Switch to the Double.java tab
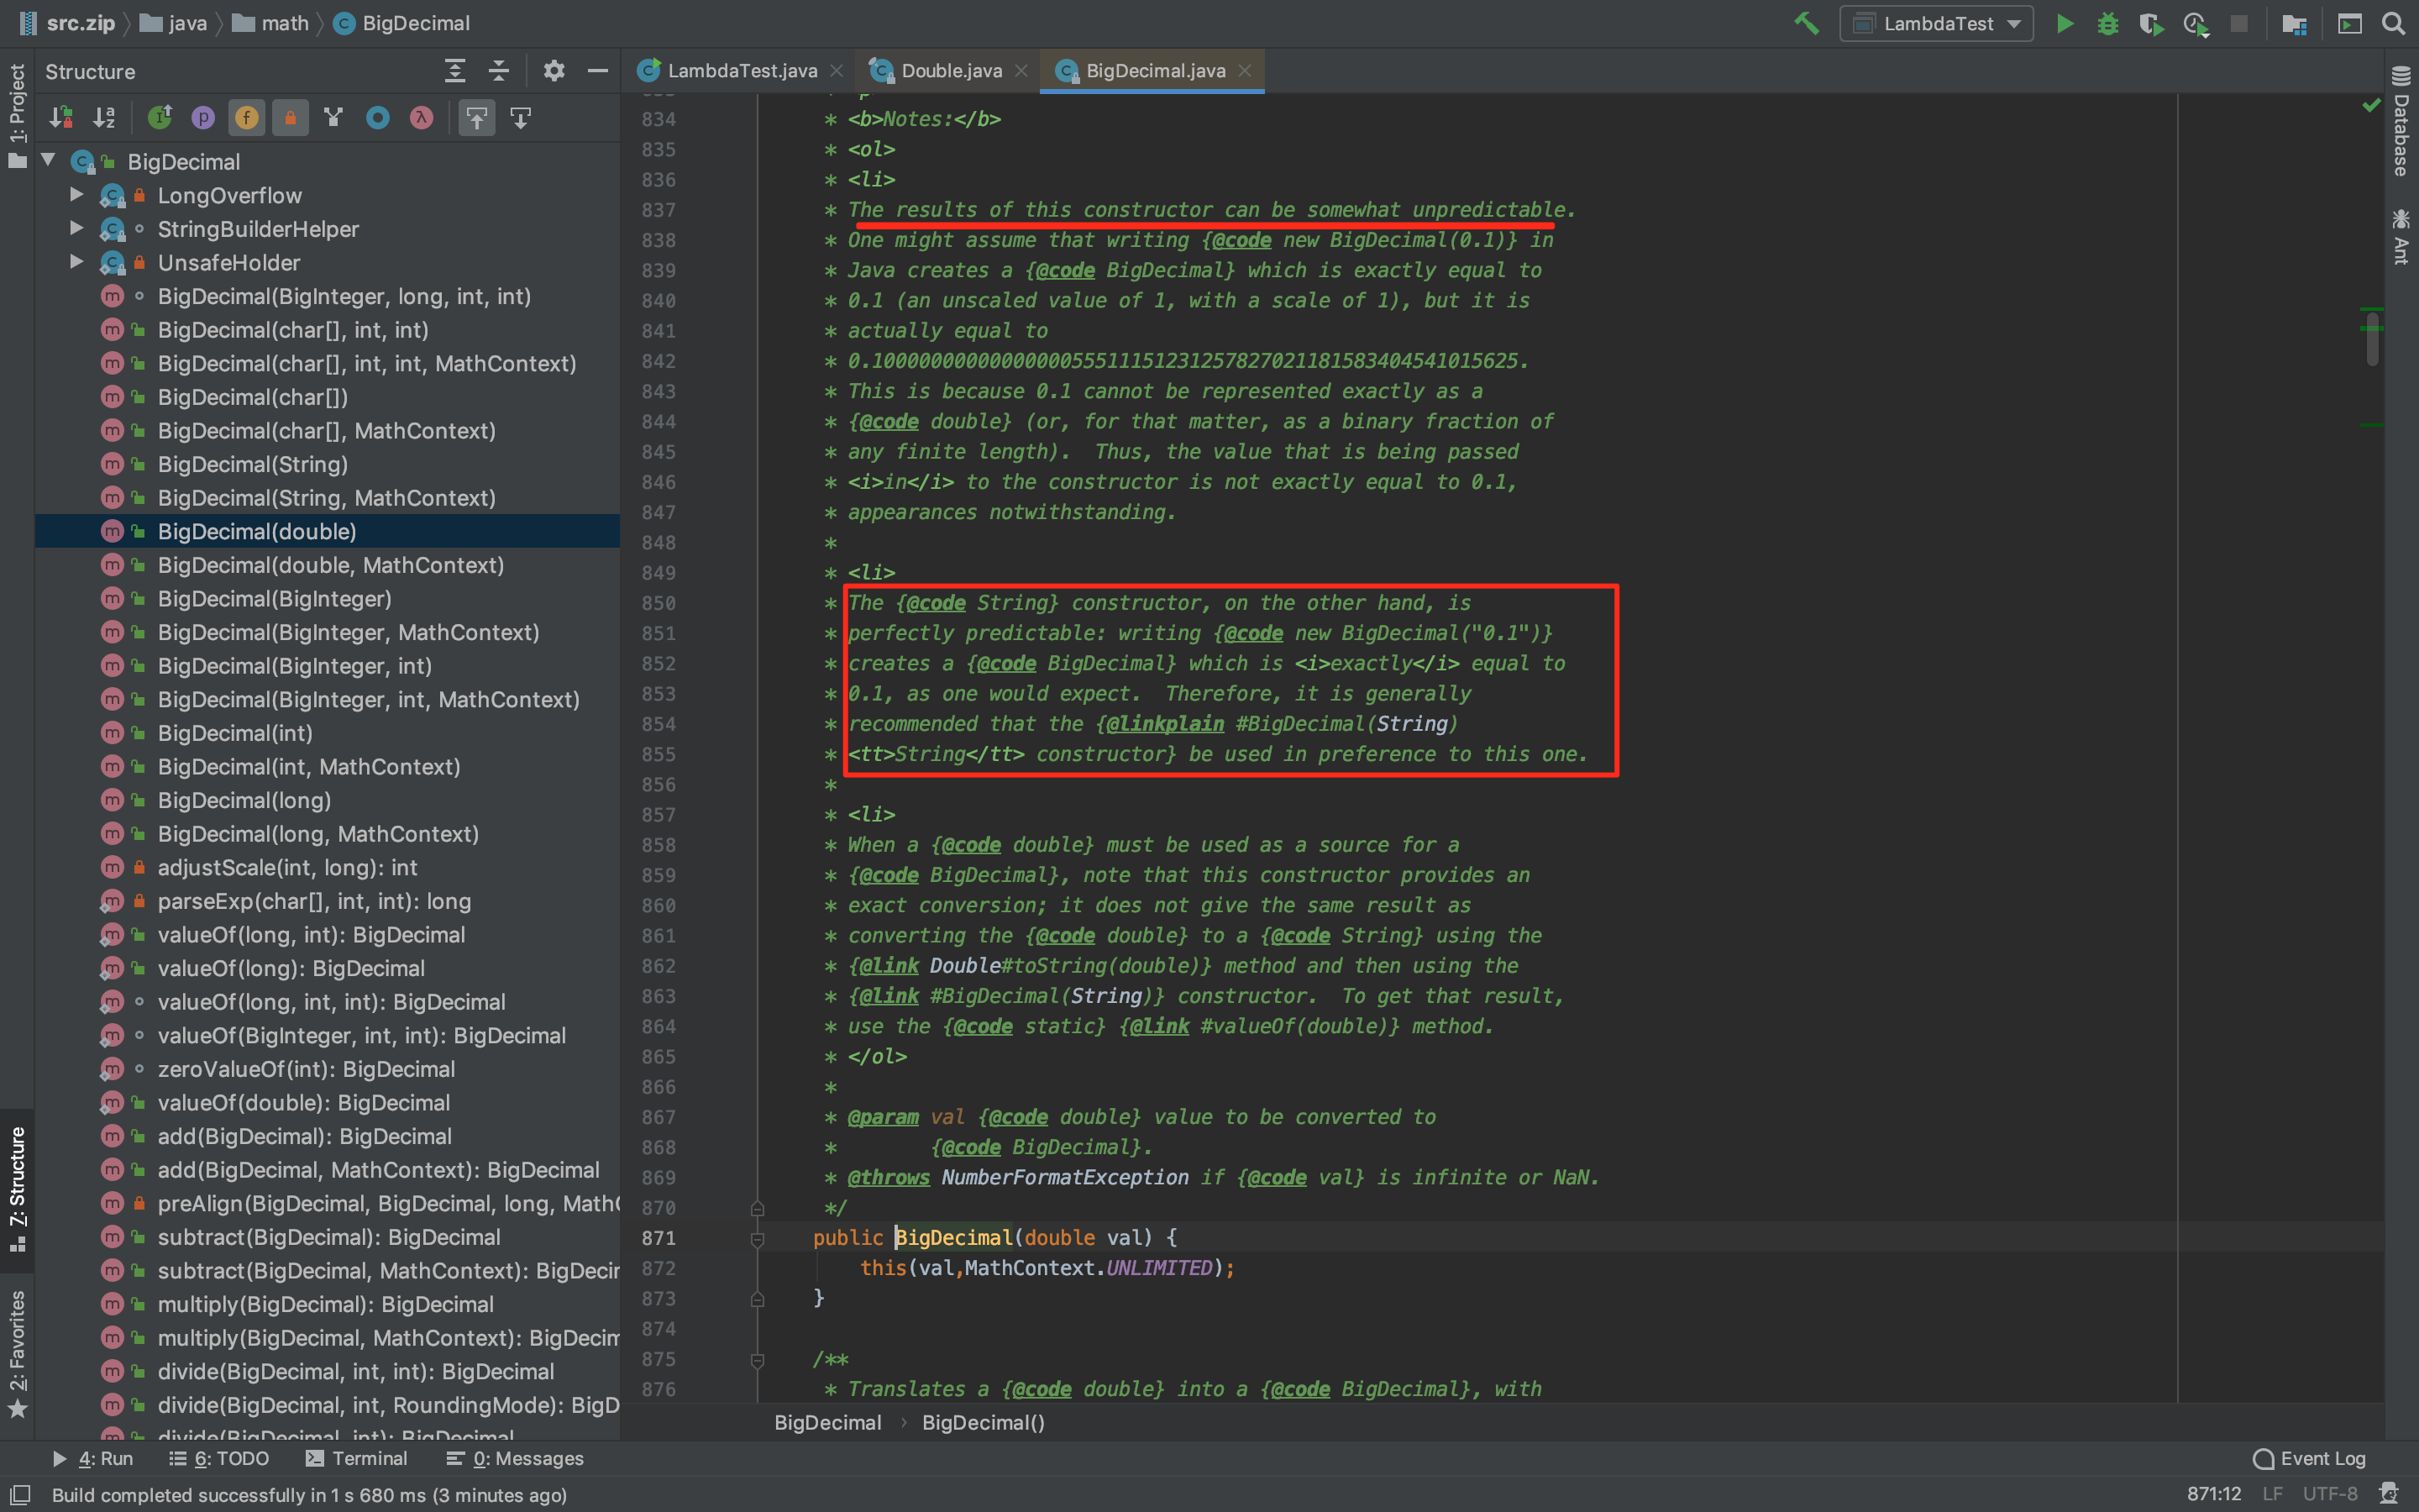2419x1512 pixels. pyautogui.click(x=950, y=71)
